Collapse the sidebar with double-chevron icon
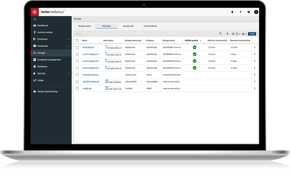This screenshot has height=176, width=290. pos(35,19)
